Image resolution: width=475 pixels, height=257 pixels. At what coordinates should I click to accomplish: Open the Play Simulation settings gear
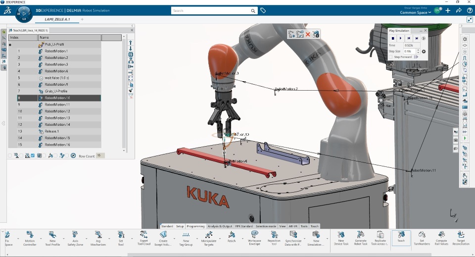point(424,51)
